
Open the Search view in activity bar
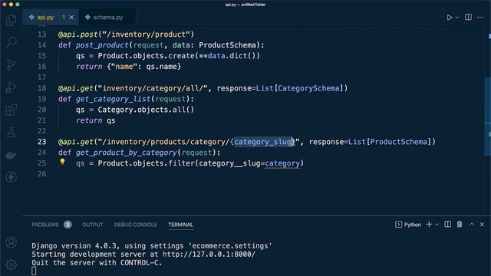(x=12, y=42)
